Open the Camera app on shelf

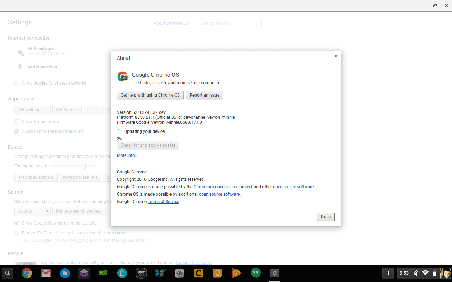coord(179,273)
